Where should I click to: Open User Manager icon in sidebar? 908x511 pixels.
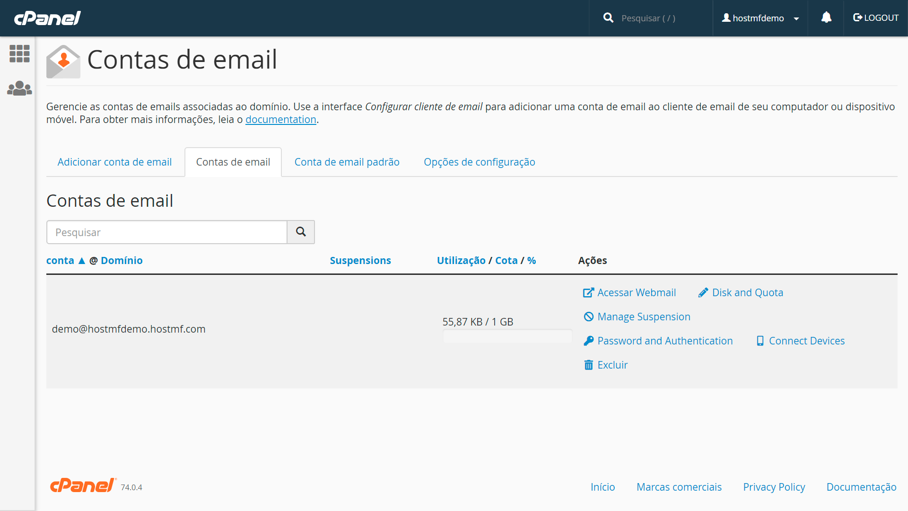19,88
